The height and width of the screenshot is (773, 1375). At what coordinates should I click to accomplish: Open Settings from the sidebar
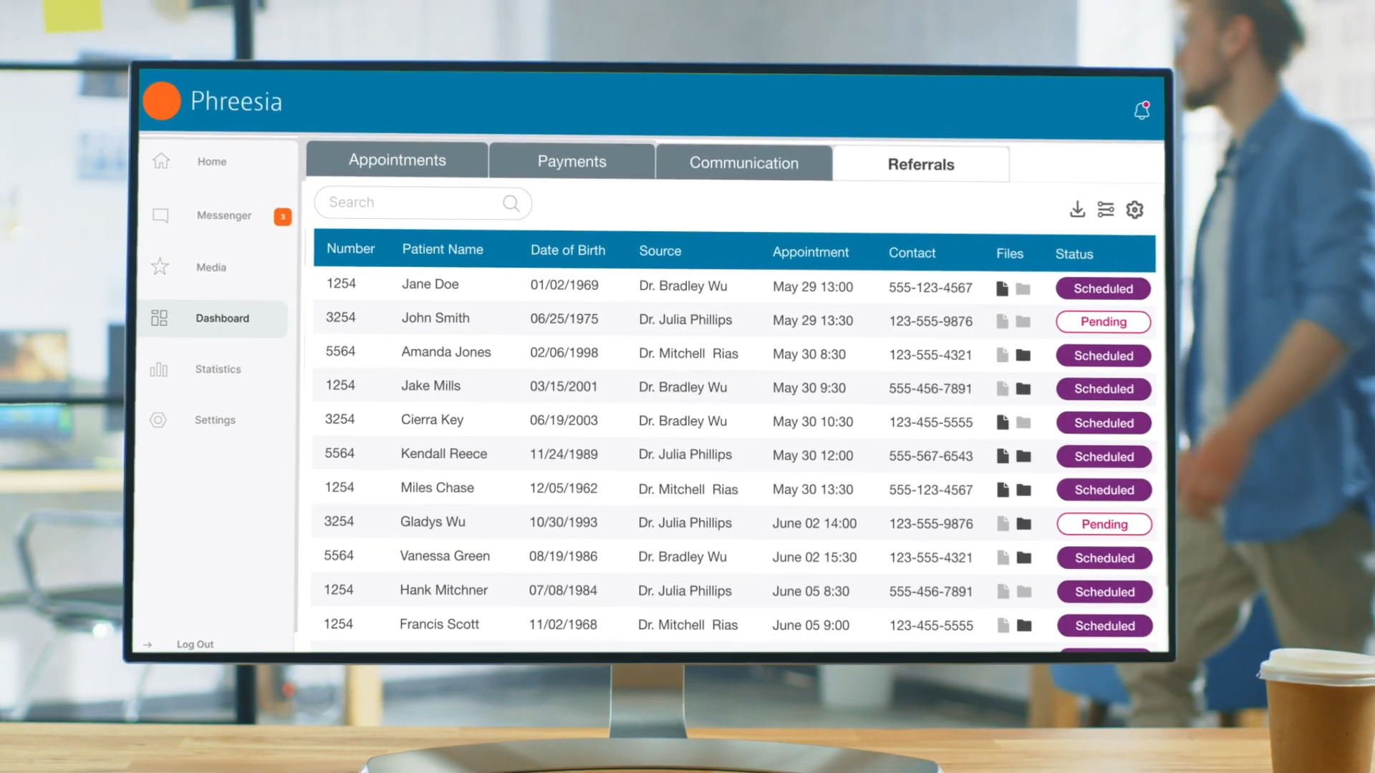click(215, 420)
